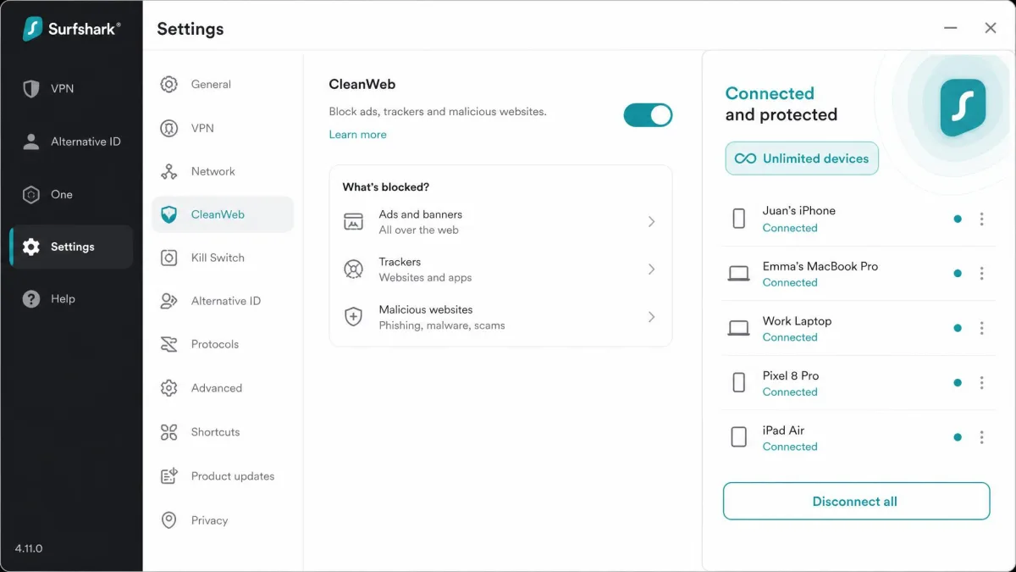Image resolution: width=1016 pixels, height=572 pixels.
Task: Click the Malicious websites shield icon
Action: [353, 317]
